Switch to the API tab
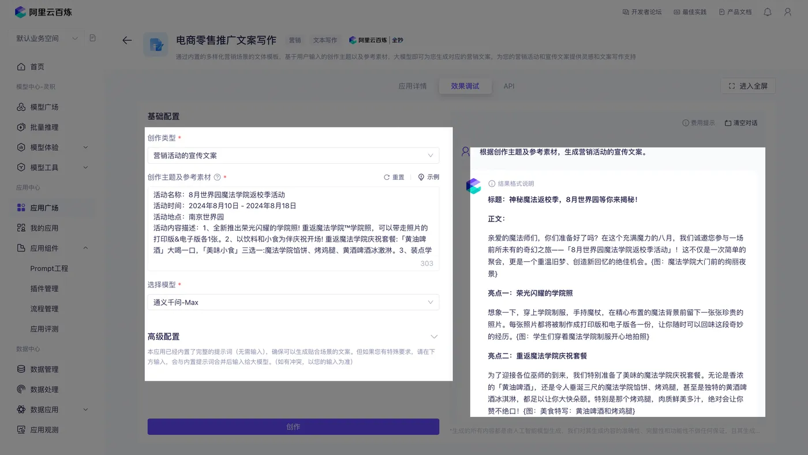The height and width of the screenshot is (455, 808). click(x=509, y=86)
